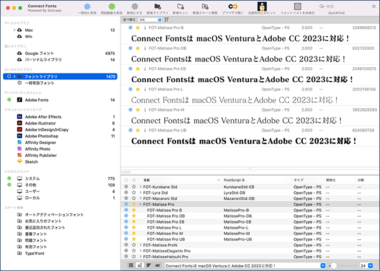Screen dimensions: 380x271
Task: Click the green 再起動後も有効 button
Action: point(112,7)
